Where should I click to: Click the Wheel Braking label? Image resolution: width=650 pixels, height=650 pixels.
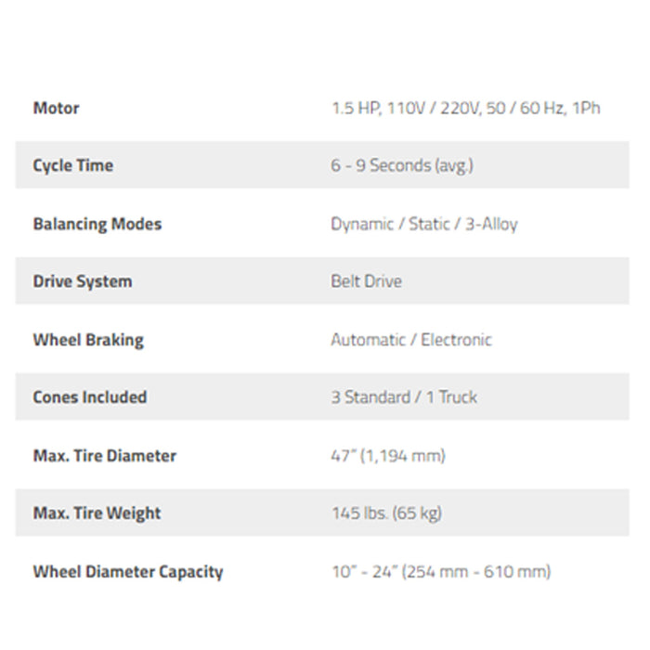(88, 339)
